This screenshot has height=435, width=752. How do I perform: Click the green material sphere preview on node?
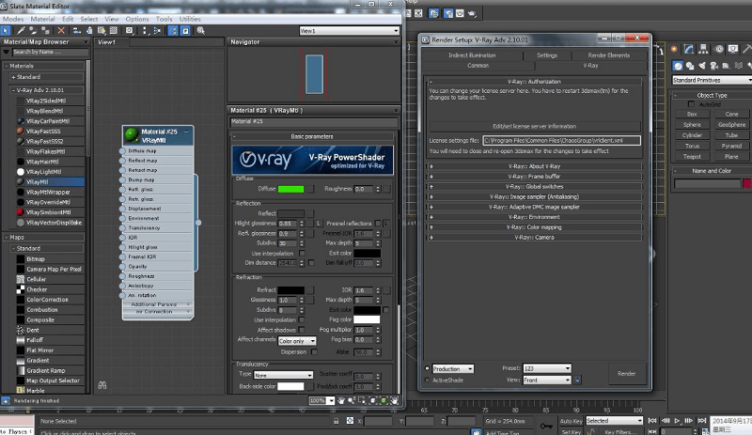point(133,135)
